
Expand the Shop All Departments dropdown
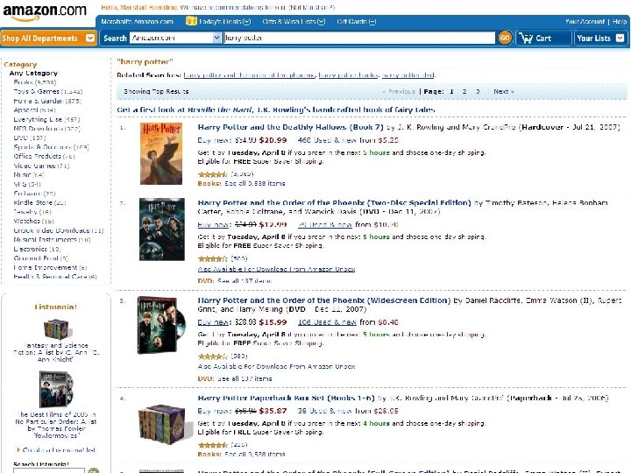[90, 39]
